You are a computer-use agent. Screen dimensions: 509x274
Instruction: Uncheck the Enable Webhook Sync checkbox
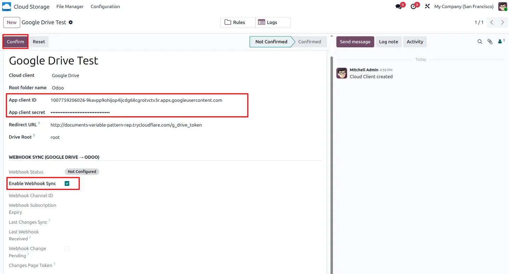pyautogui.click(x=67, y=183)
